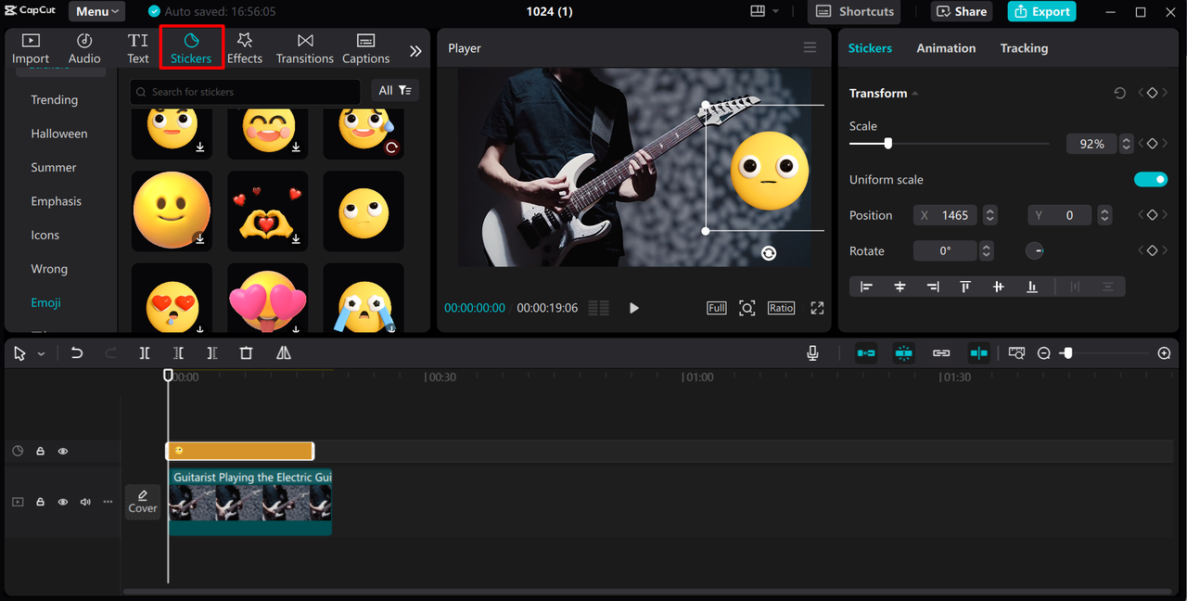
Task: Switch to the Tracking tab
Action: coord(1024,48)
